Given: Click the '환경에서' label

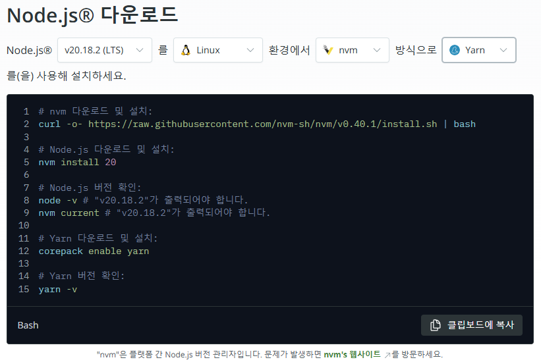Looking at the screenshot, I should coord(289,50).
